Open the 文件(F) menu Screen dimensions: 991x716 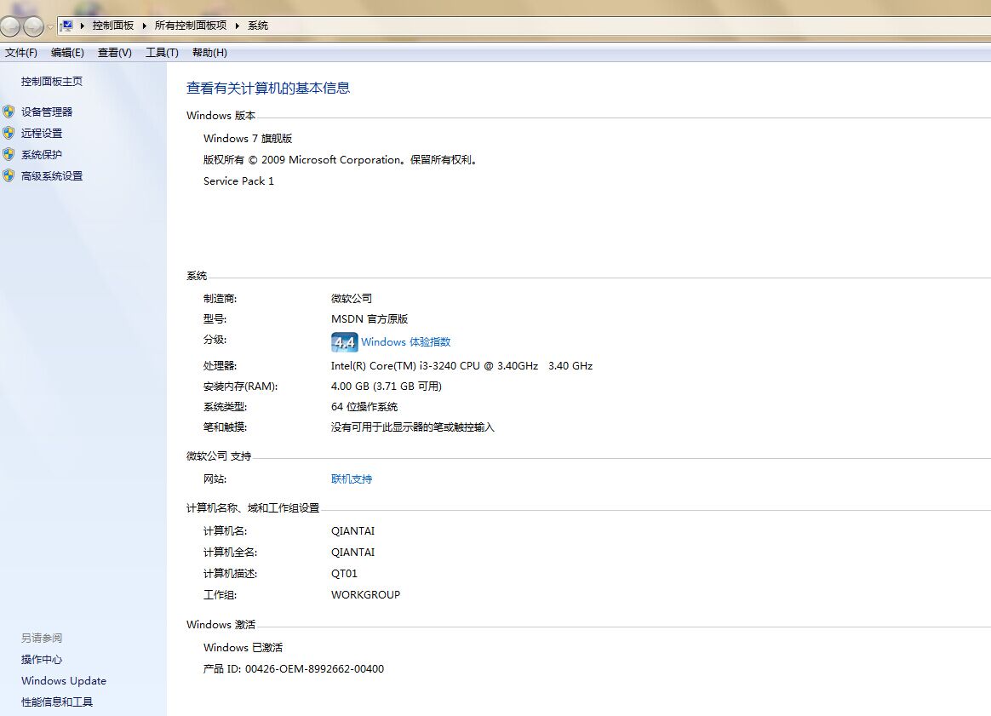pos(20,53)
